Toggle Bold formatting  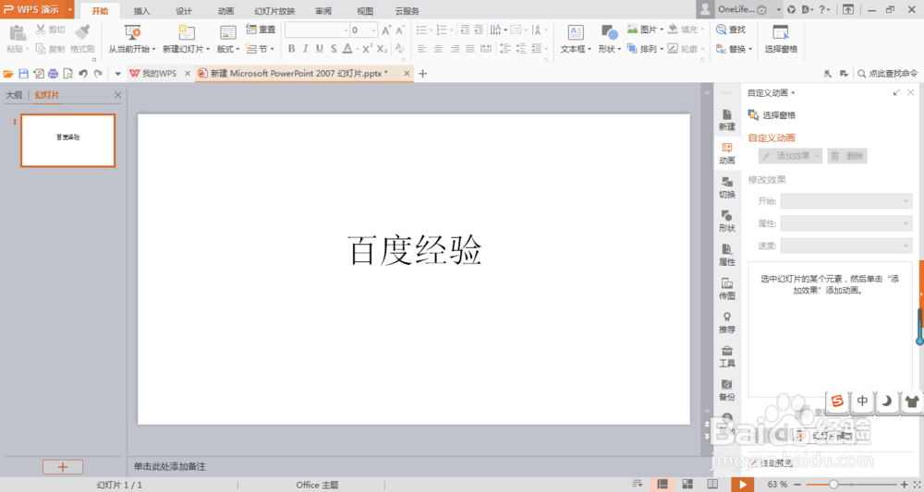click(x=291, y=49)
